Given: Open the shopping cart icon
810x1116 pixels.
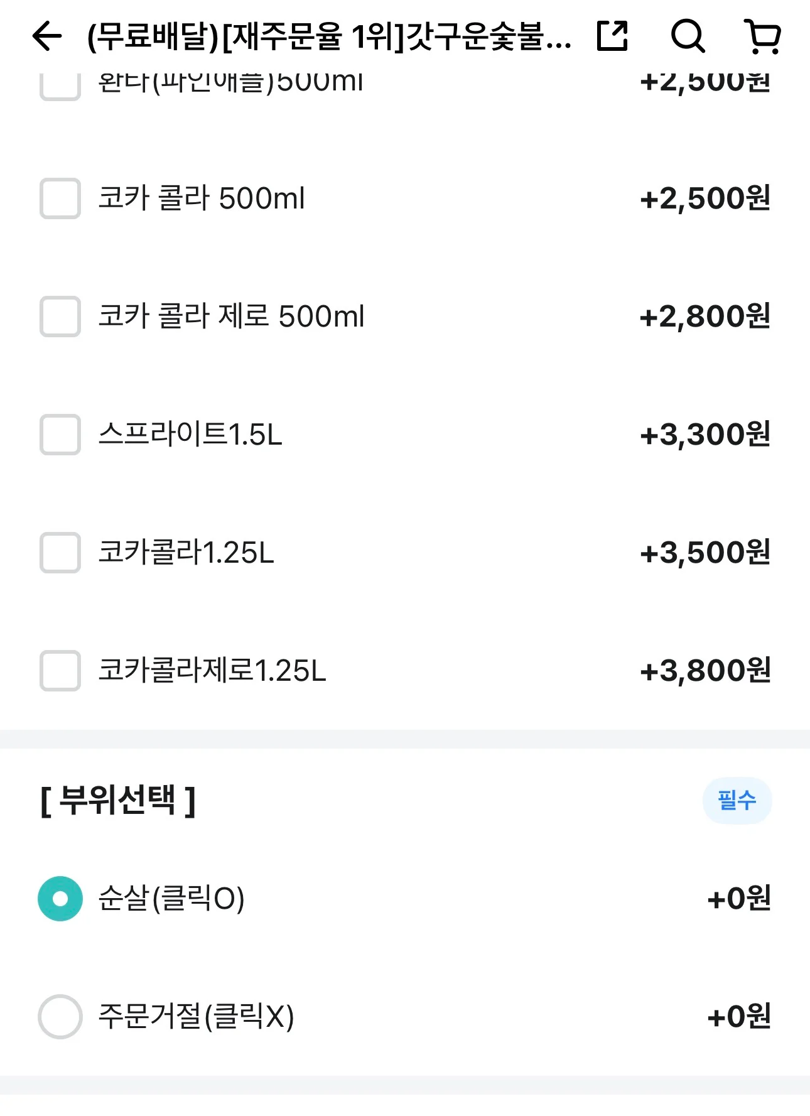Looking at the screenshot, I should (762, 36).
